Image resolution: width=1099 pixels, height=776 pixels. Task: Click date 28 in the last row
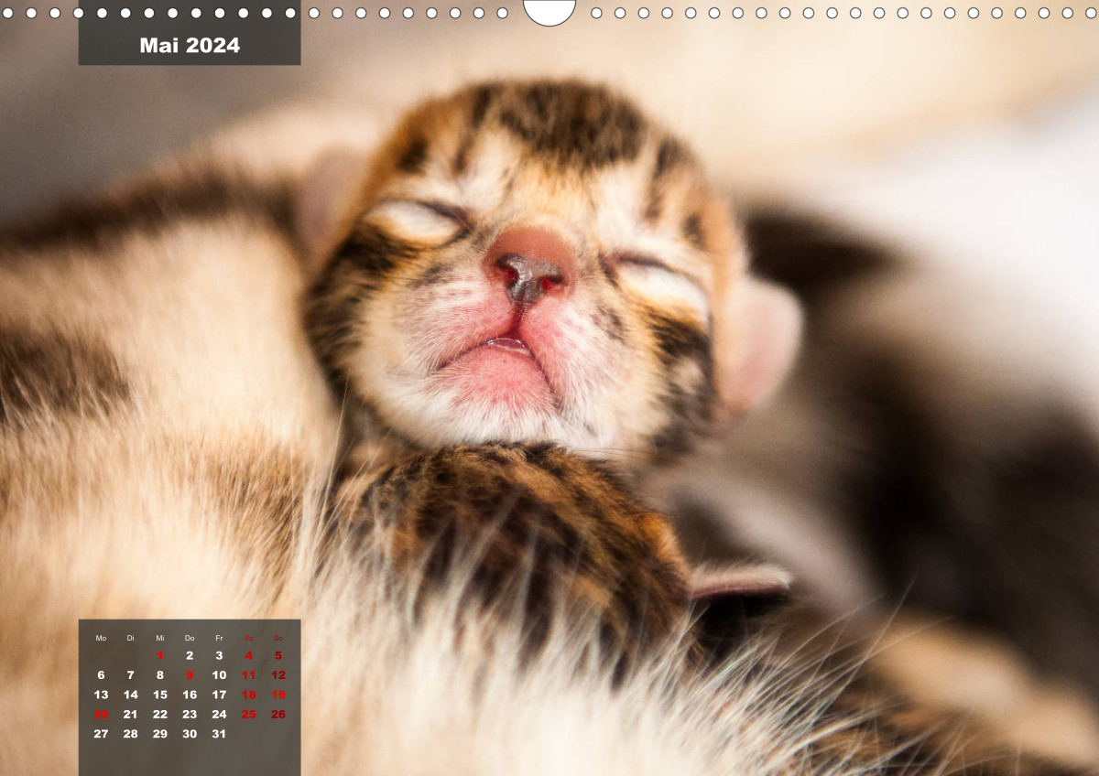click(130, 733)
